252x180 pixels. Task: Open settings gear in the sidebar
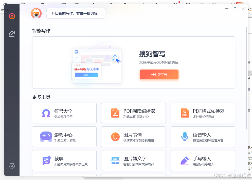coord(12,166)
